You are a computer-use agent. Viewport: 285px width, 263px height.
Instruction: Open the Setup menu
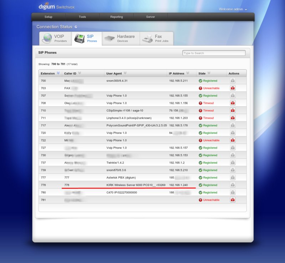pos(48,17)
